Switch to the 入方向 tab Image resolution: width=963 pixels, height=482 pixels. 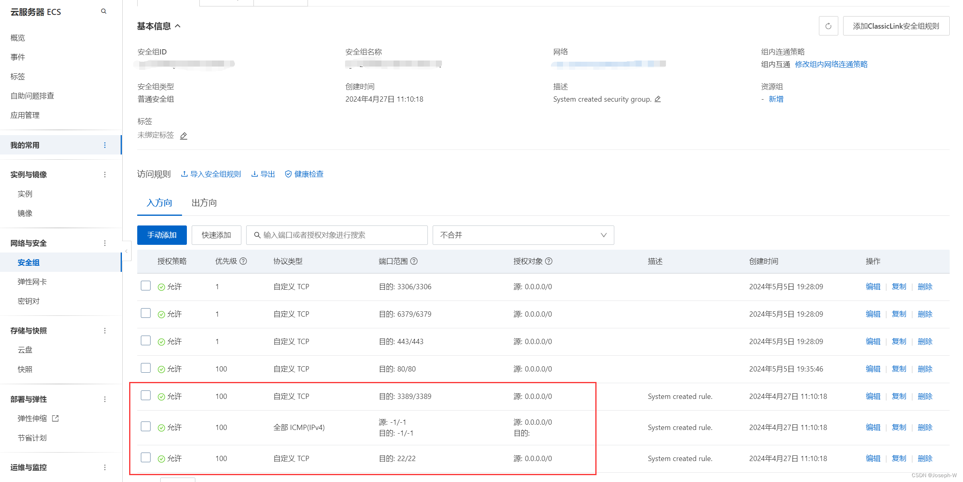coord(159,203)
